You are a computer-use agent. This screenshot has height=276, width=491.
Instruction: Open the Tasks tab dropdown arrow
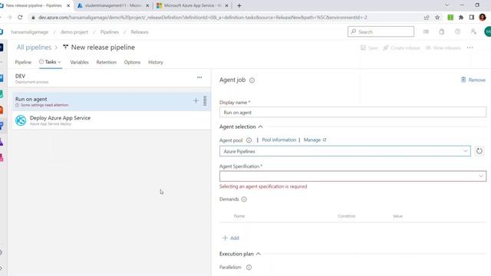click(60, 62)
